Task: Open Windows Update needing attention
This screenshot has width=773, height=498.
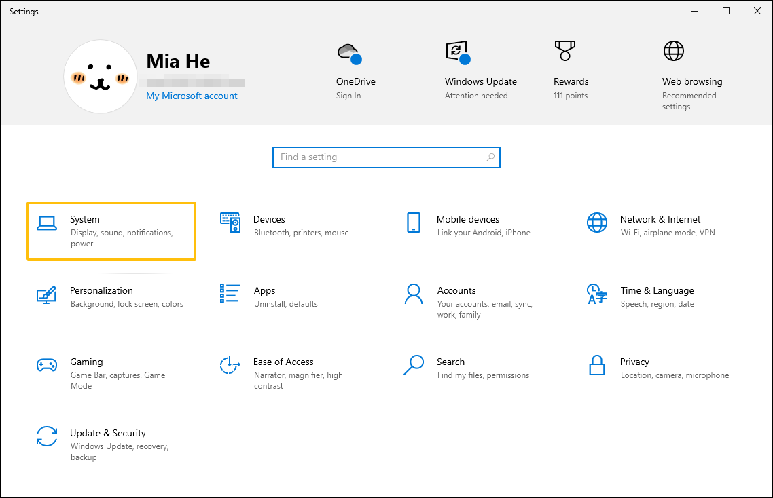Action: [480, 70]
